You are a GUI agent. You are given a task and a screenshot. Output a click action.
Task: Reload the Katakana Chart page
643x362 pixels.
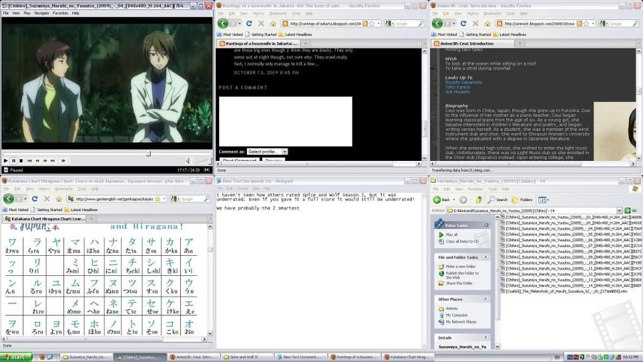coord(35,199)
